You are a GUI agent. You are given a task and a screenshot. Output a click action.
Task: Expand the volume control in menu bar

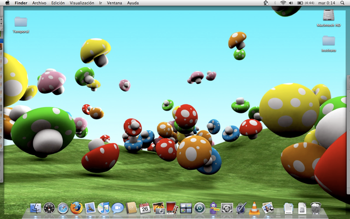click(291, 3)
